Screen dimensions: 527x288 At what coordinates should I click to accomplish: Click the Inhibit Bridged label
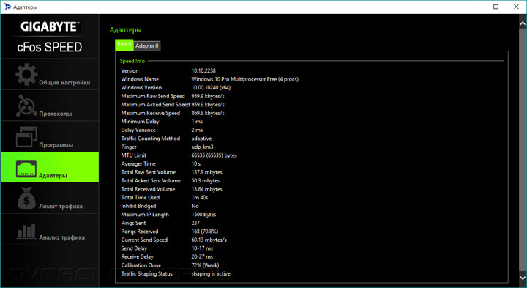click(x=138, y=206)
